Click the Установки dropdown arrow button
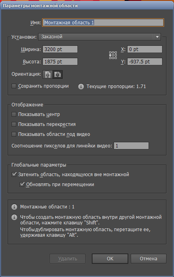 point(157,37)
